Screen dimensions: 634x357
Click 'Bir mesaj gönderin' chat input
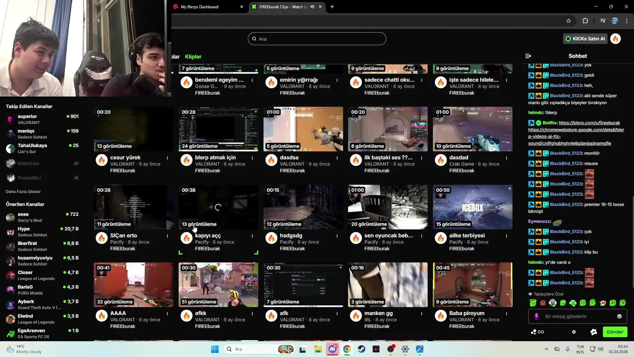[x=577, y=316]
